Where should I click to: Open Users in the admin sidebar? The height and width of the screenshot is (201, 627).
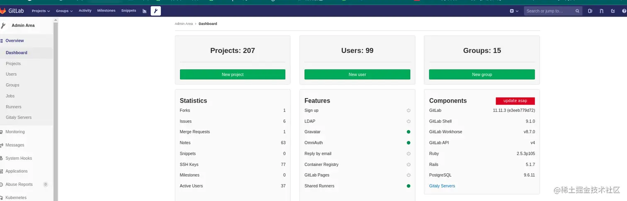(x=11, y=74)
